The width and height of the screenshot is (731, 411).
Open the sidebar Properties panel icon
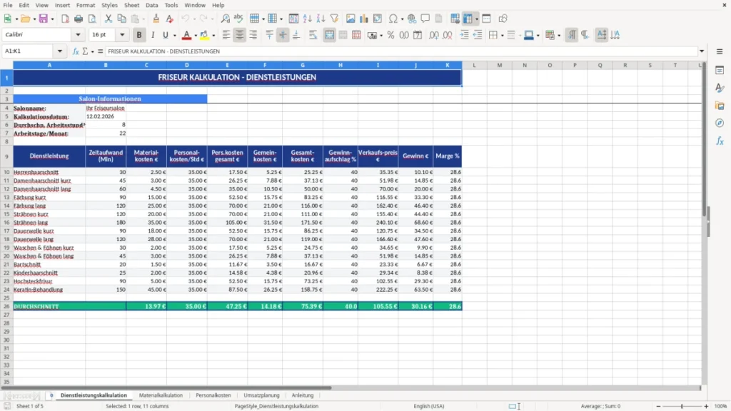click(720, 71)
